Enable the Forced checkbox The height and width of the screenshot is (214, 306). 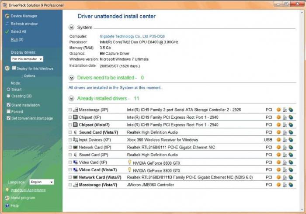click(8, 111)
